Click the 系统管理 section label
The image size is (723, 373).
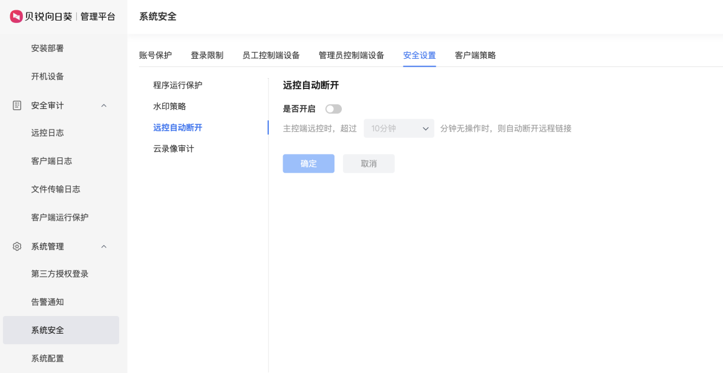(47, 246)
